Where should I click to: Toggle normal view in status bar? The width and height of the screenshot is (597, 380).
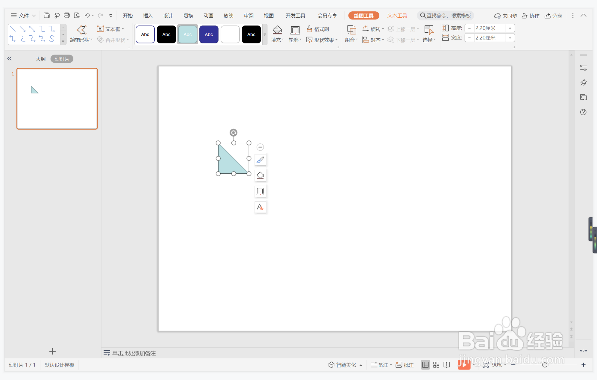click(425, 365)
